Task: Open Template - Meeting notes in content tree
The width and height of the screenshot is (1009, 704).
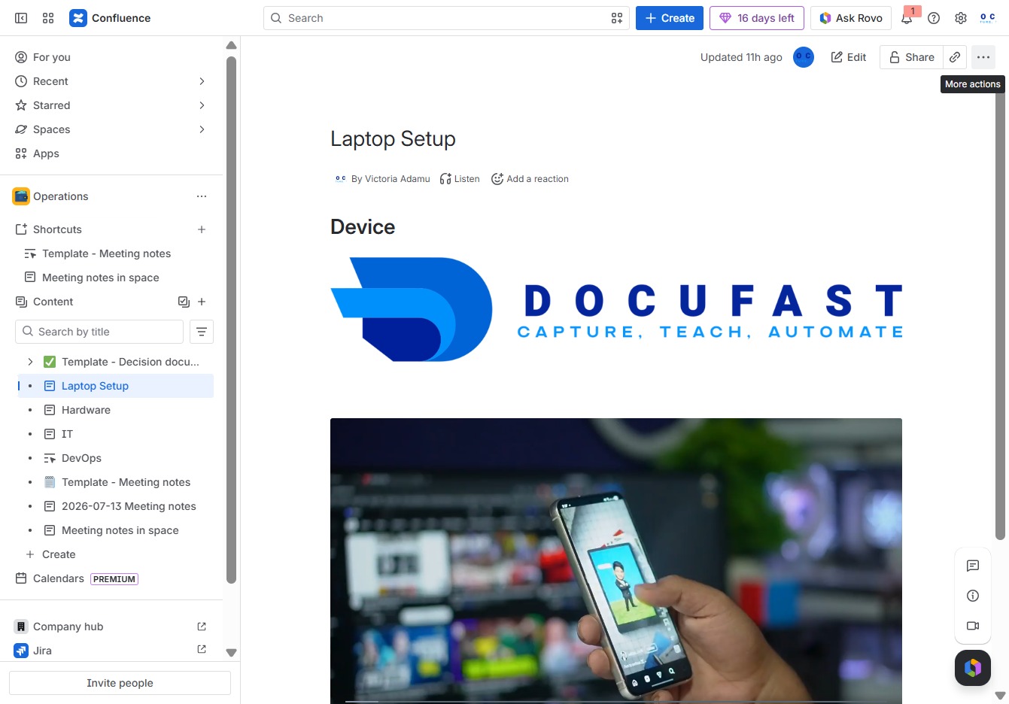Action: [126, 482]
